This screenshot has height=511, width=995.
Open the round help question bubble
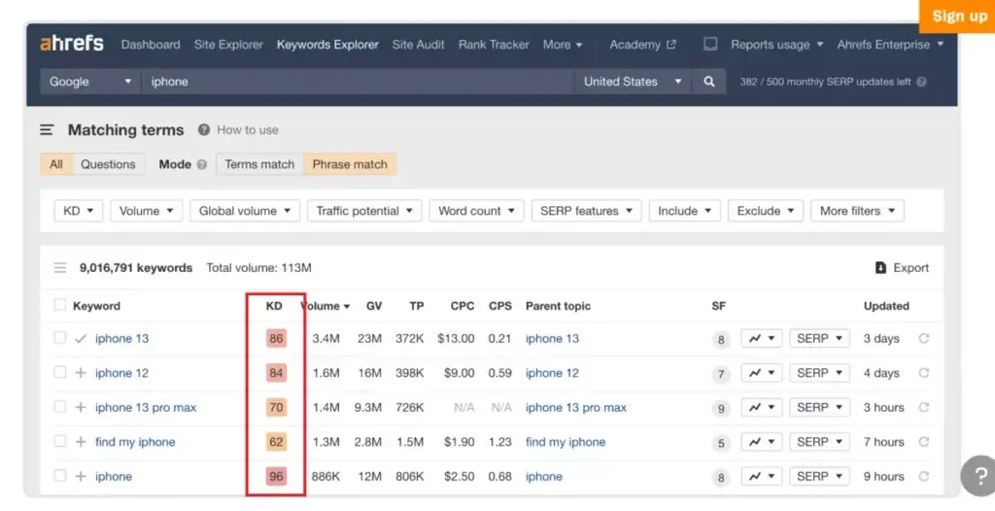(x=979, y=475)
